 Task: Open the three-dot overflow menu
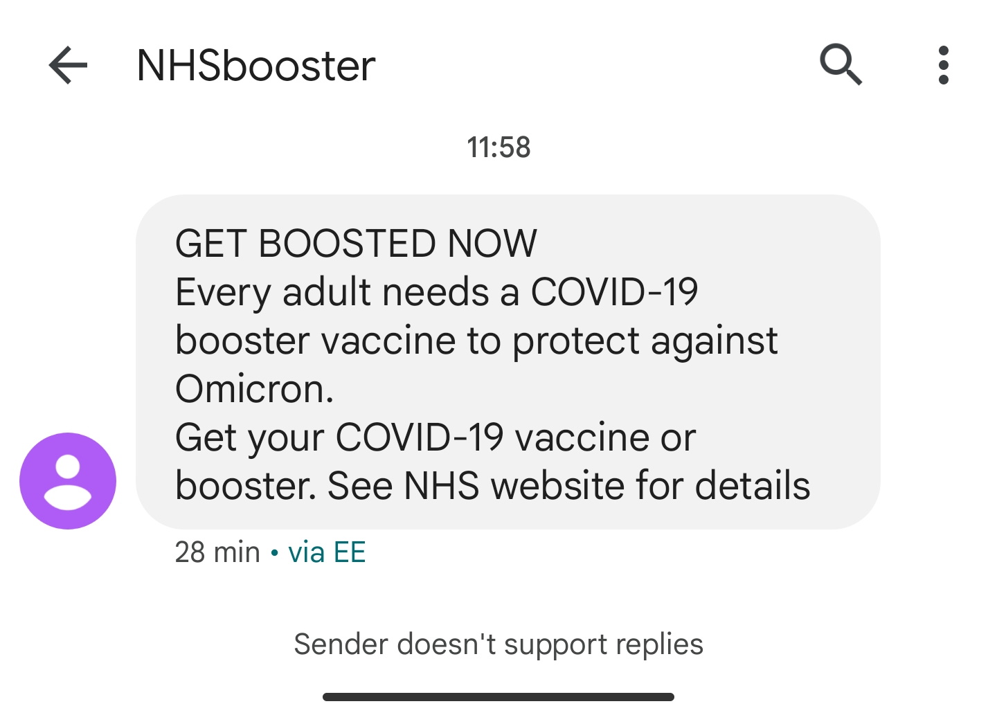943,66
